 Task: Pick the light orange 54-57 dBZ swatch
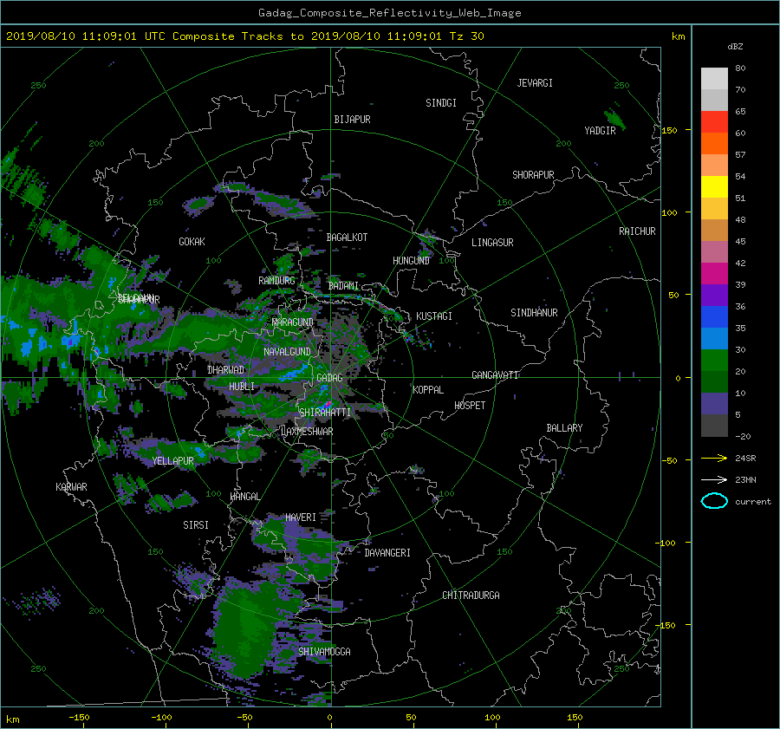[714, 166]
